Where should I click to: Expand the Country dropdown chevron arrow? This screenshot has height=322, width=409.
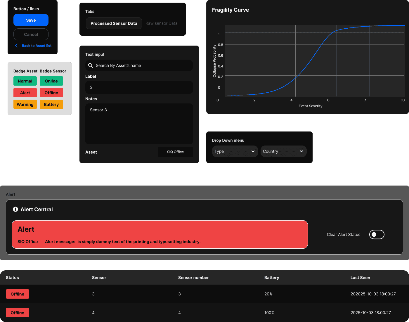pyautogui.click(x=301, y=151)
